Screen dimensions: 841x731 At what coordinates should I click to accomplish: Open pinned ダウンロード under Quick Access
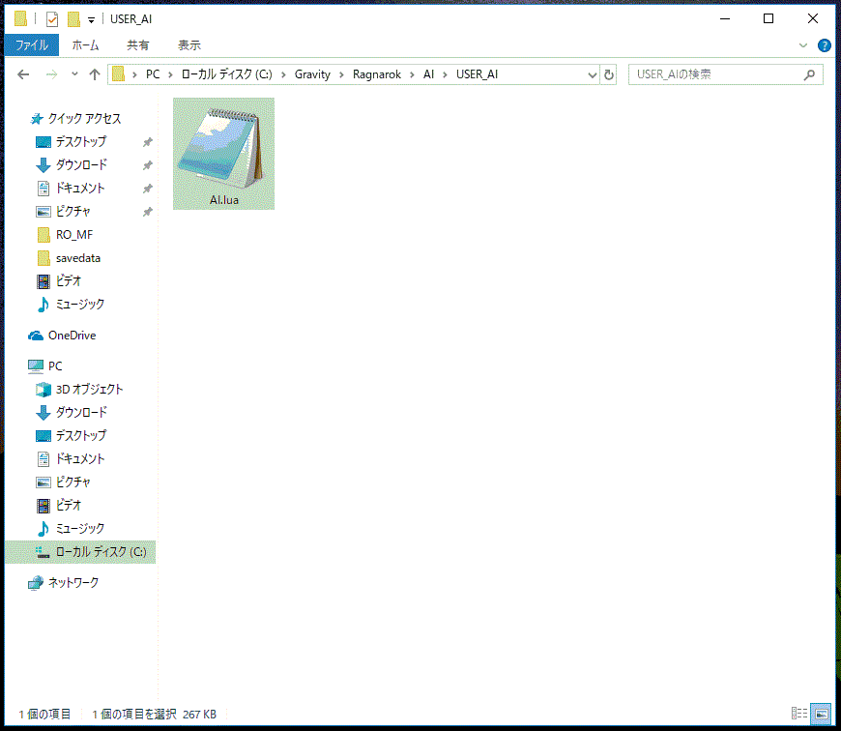click(81, 164)
